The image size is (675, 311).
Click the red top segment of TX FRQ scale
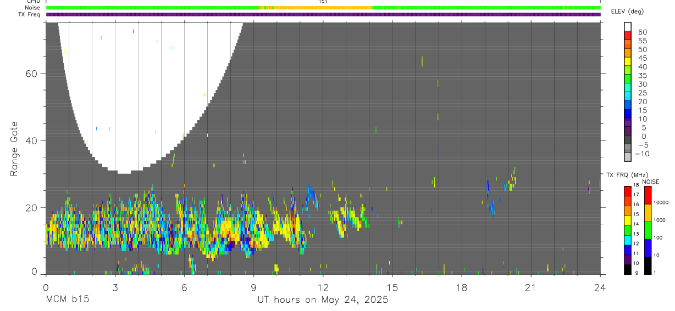[627, 191]
